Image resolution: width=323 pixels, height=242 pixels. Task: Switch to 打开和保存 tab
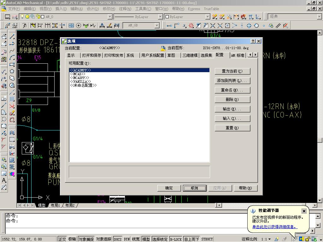coord(92,55)
